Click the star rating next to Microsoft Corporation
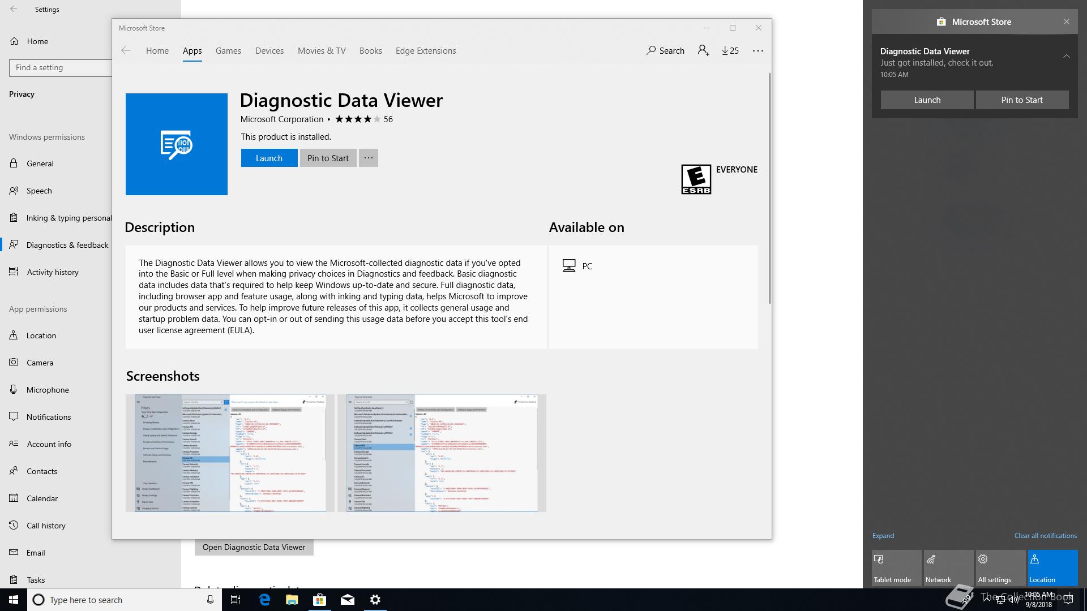1087x611 pixels. click(358, 119)
